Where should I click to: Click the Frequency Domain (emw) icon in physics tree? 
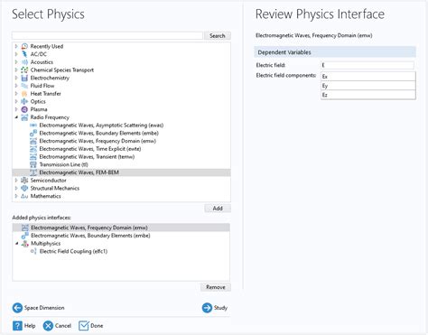pyautogui.click(x=33, y=141)
